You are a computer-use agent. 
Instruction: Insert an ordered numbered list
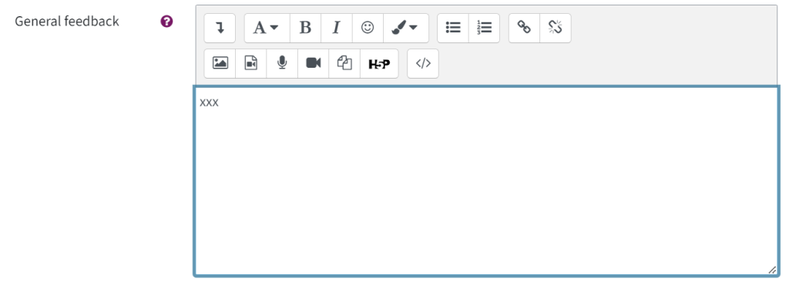pyautogui.click(x=484, y=29)
